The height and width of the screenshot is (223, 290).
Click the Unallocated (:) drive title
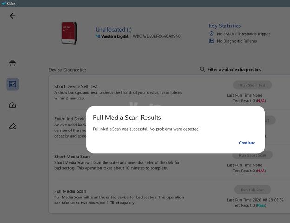113,30
